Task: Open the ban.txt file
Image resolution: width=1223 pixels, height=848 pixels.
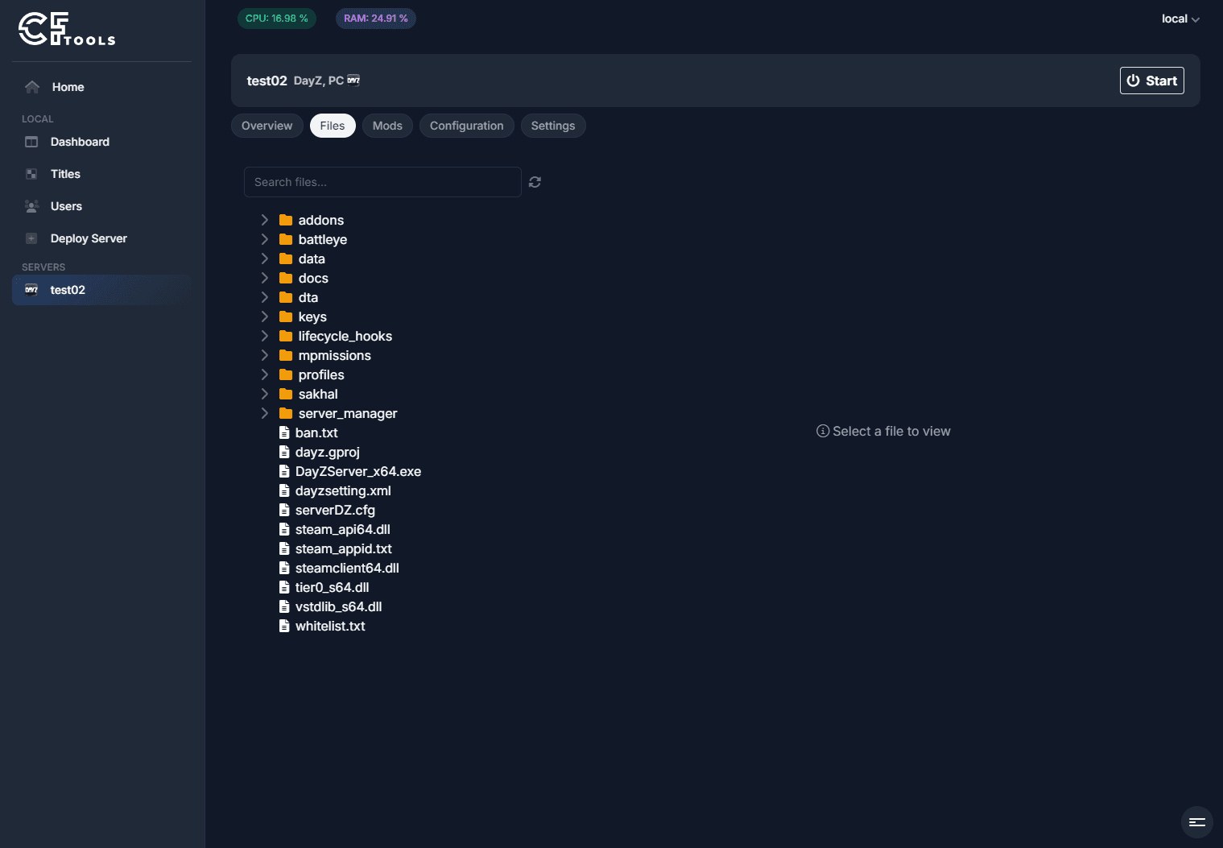Action: click(x=316, y=432)
